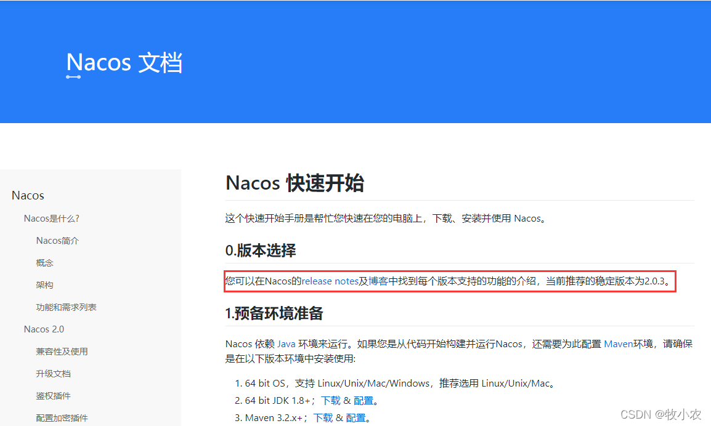Follow the Java link

pyautogui.click(x=286, y=344)
